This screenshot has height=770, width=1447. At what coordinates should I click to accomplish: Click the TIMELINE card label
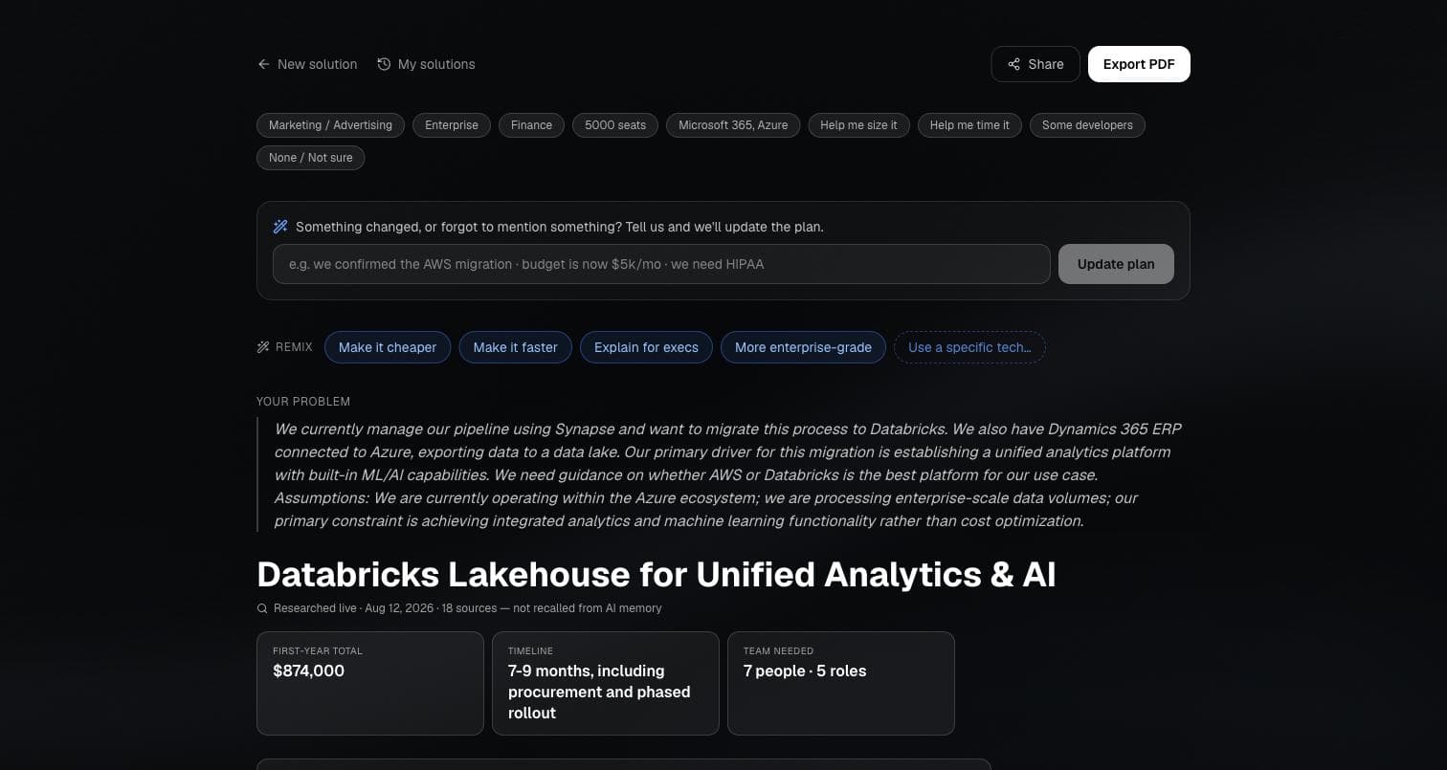point(530,650)
